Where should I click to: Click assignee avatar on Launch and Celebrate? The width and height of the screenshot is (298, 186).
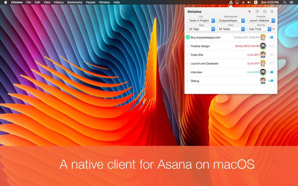click(263, 63)
